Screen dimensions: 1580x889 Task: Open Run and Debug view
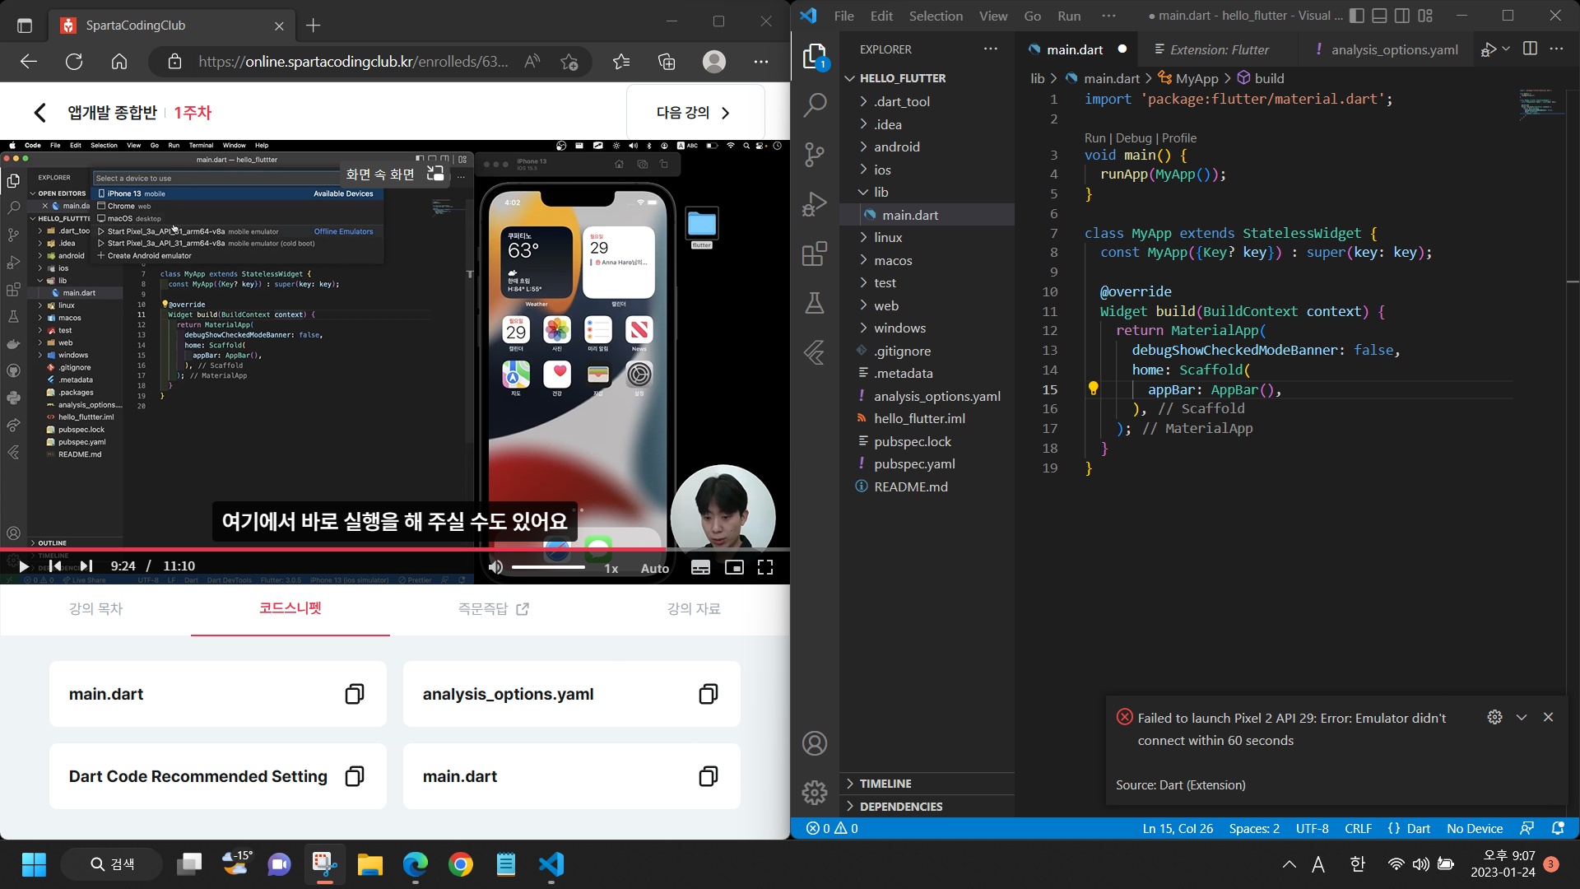coord(815,203)
